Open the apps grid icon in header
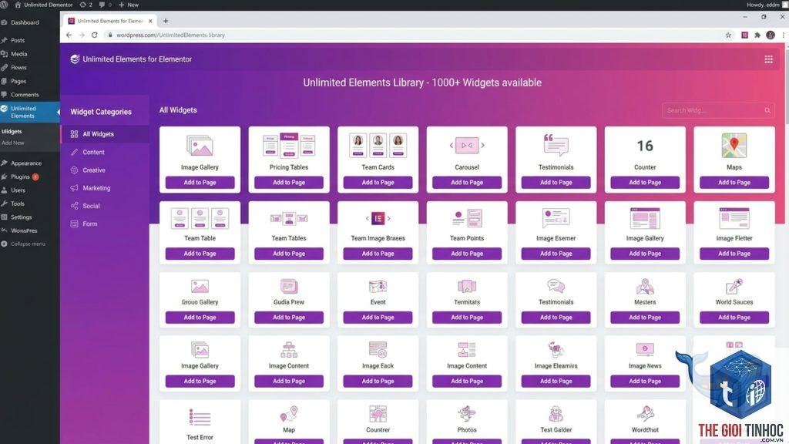The width and height of the screenshot is (789, 444). pyautogui.click(x=768, y=59)
